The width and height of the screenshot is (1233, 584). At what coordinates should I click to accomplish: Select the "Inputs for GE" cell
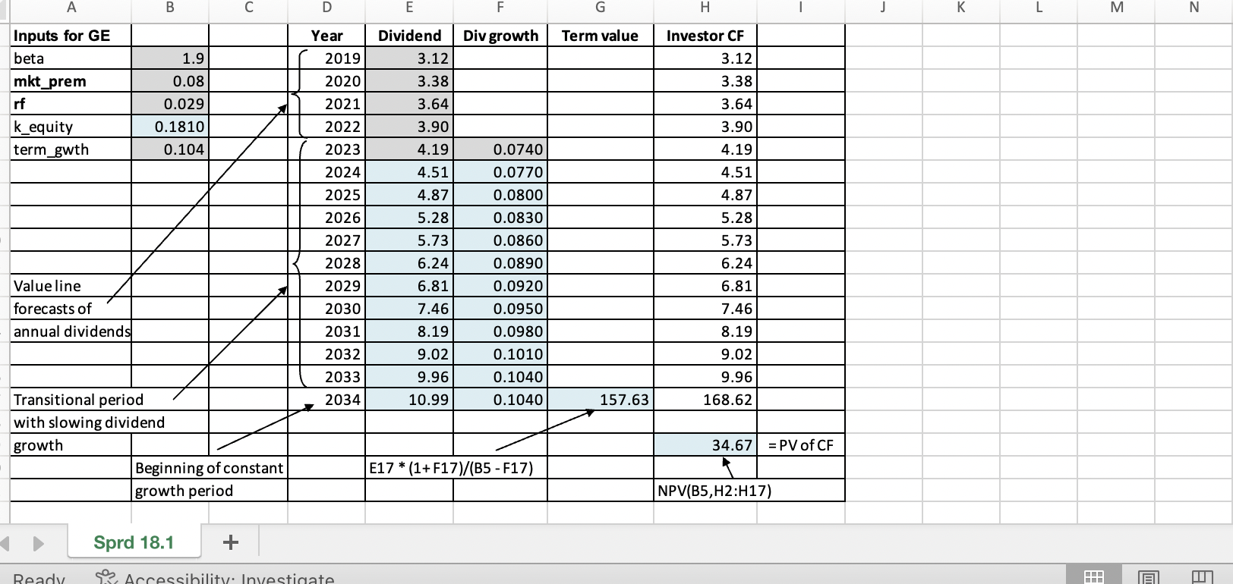pos(71,36)
